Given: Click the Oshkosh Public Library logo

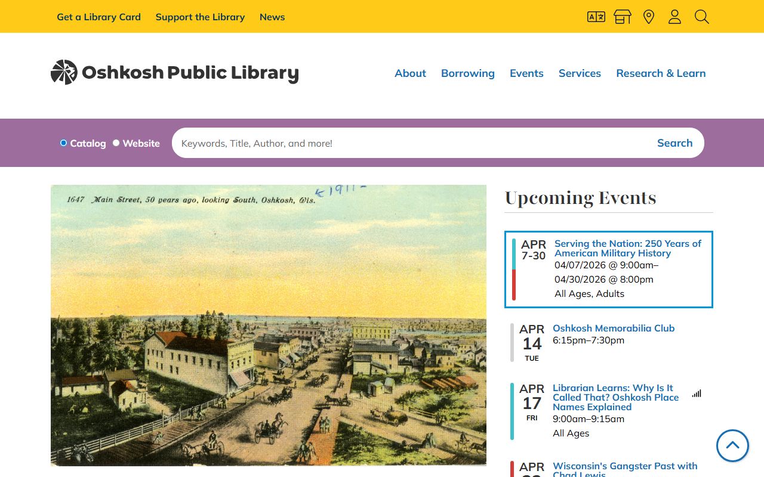Looking at the screenshot, I should [x=174, y=73].
